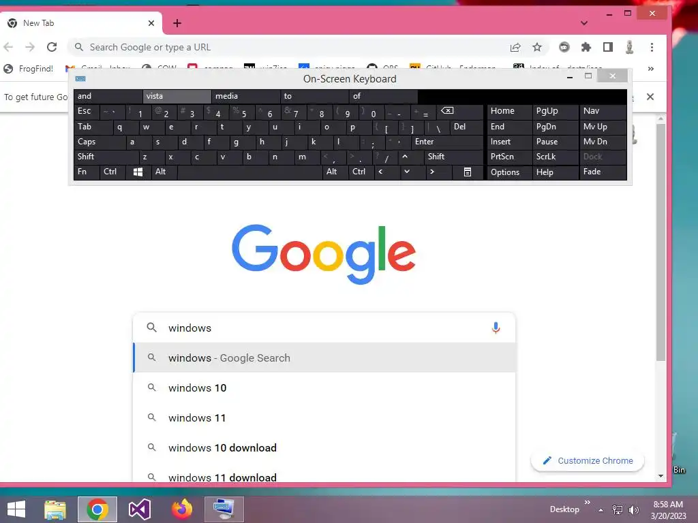698x523 pixels.
Task: Toggle left Ctrl key on On-Screen Keyboard
Action: 112,172
